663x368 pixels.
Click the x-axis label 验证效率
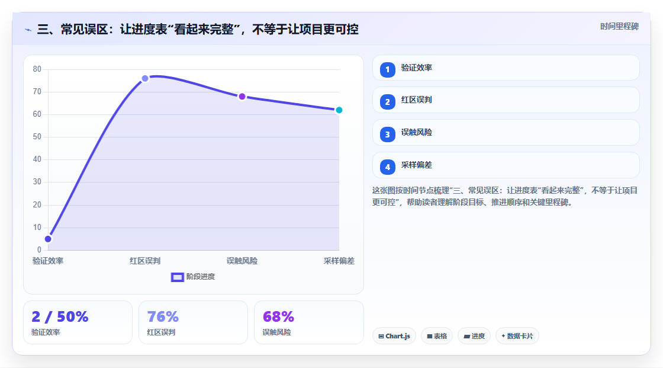[48, 261]
